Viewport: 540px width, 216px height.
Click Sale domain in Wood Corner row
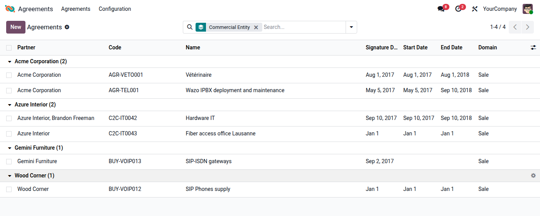pos(483,189)
